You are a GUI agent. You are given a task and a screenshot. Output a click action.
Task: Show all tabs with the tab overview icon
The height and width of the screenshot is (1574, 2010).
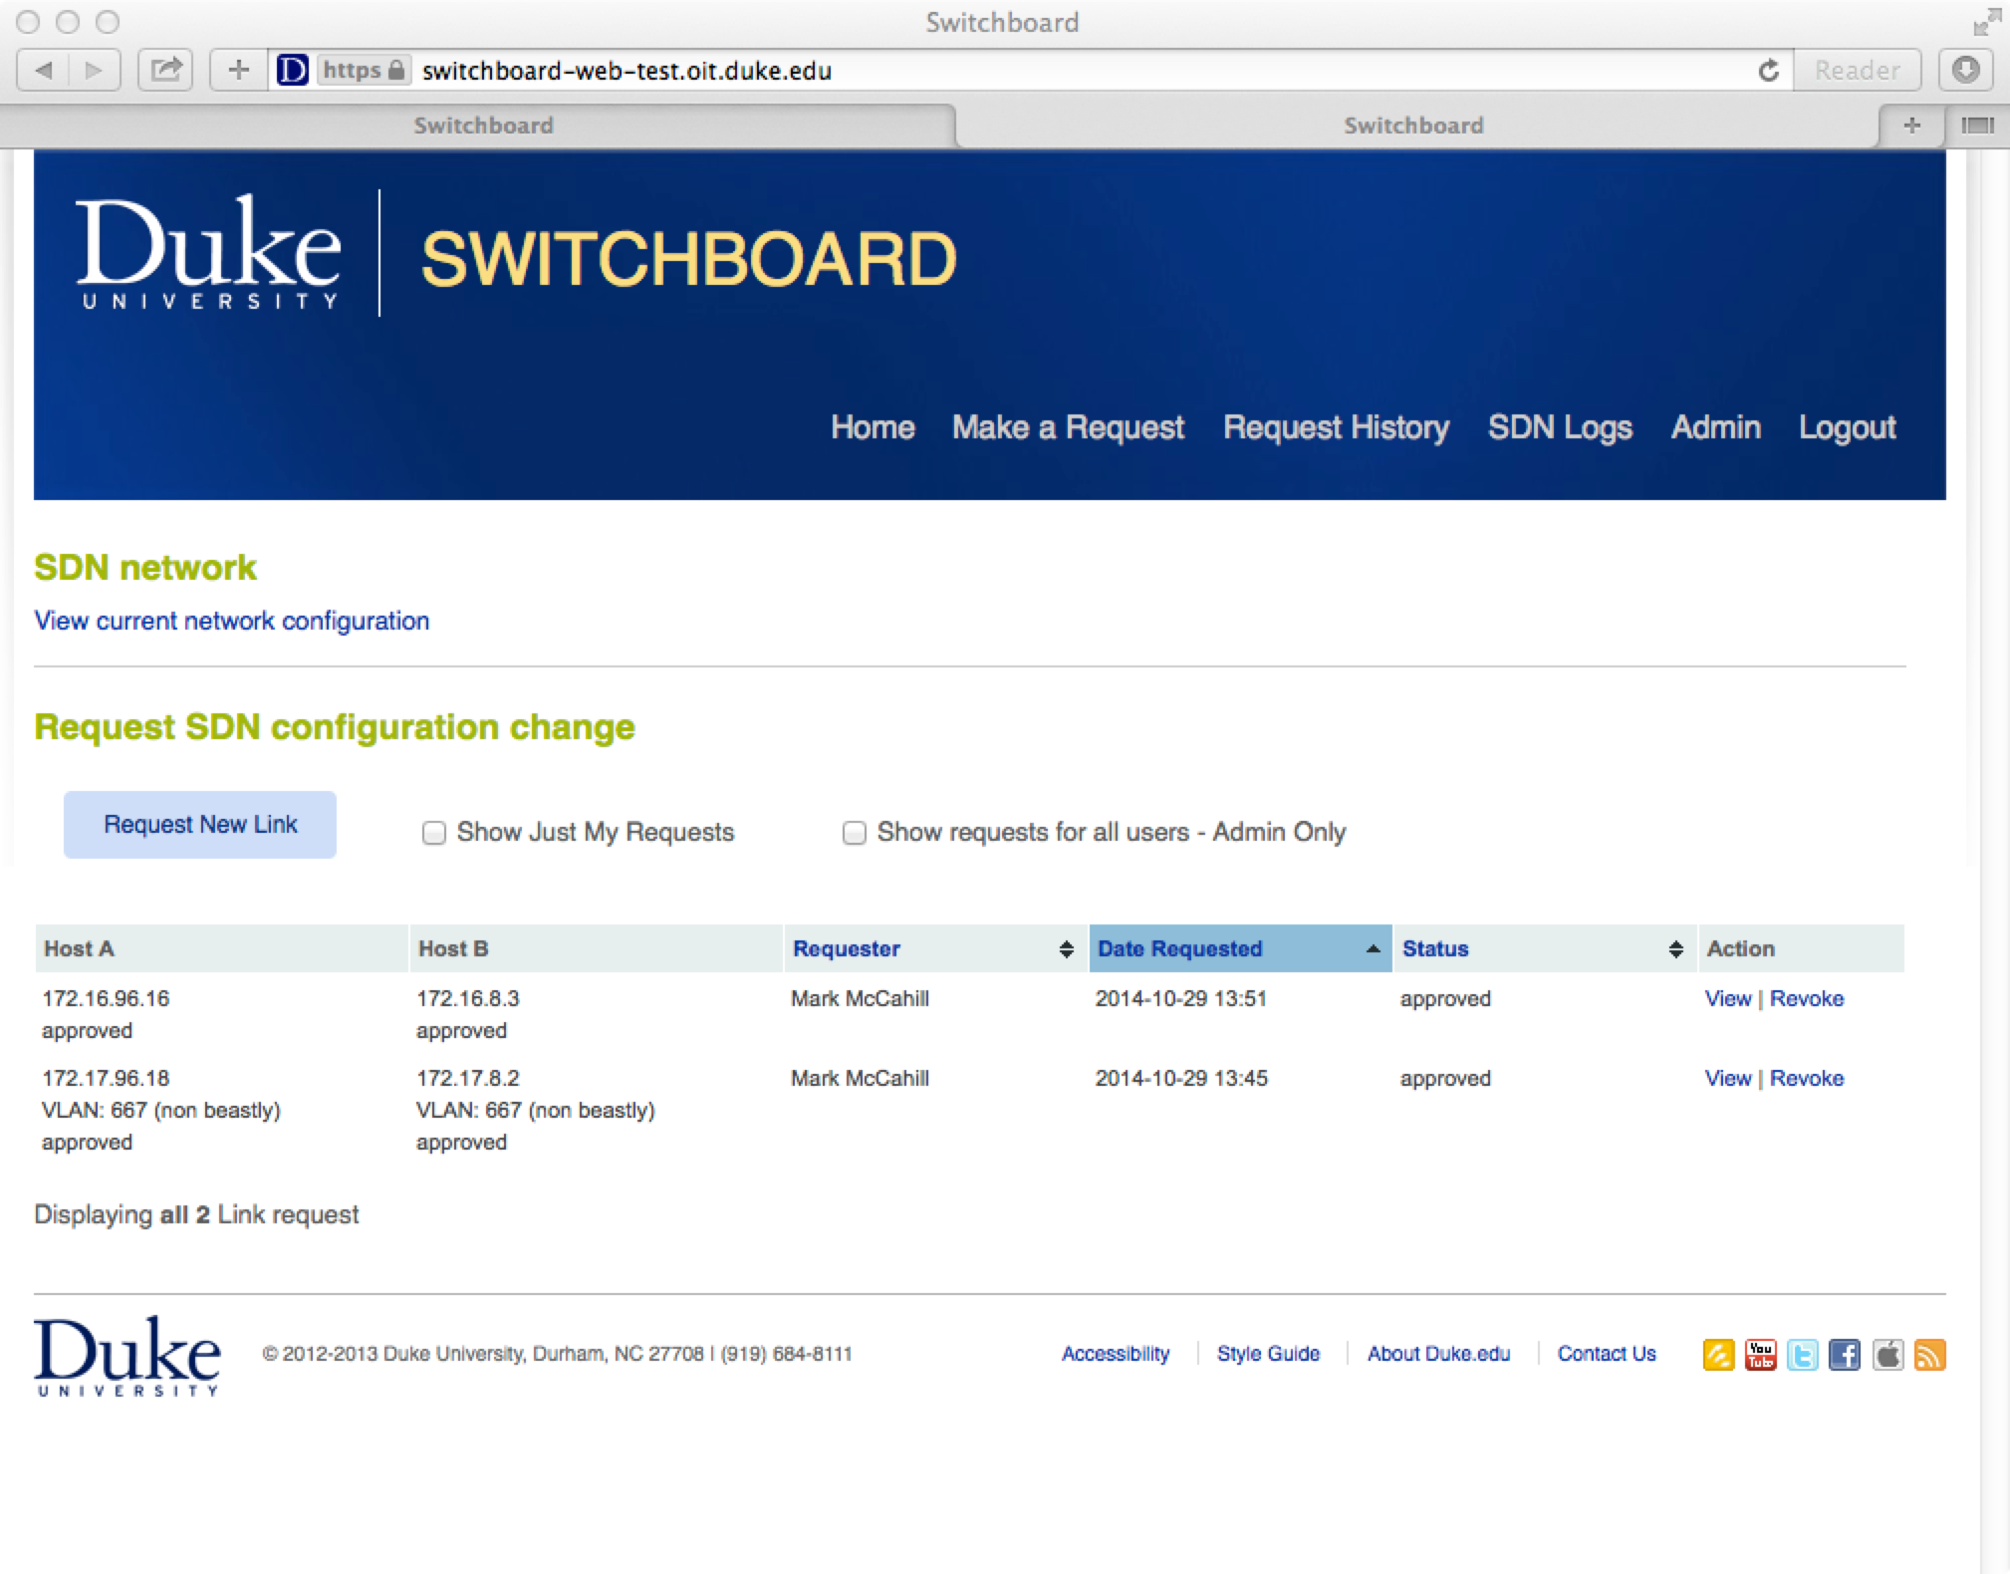point(1977,126)
